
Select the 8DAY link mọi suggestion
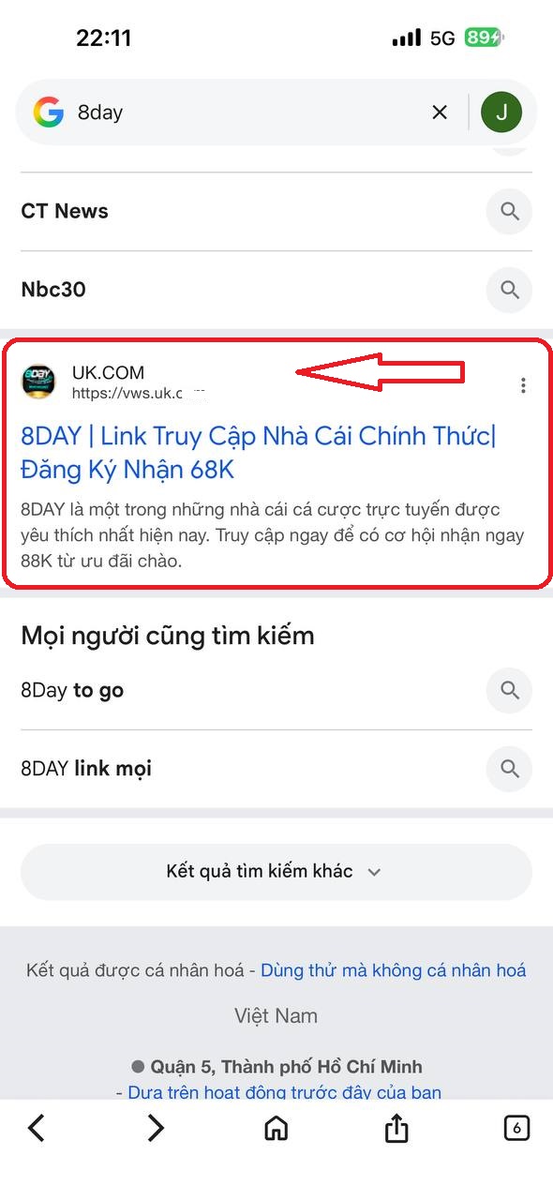tap(86, 769)
